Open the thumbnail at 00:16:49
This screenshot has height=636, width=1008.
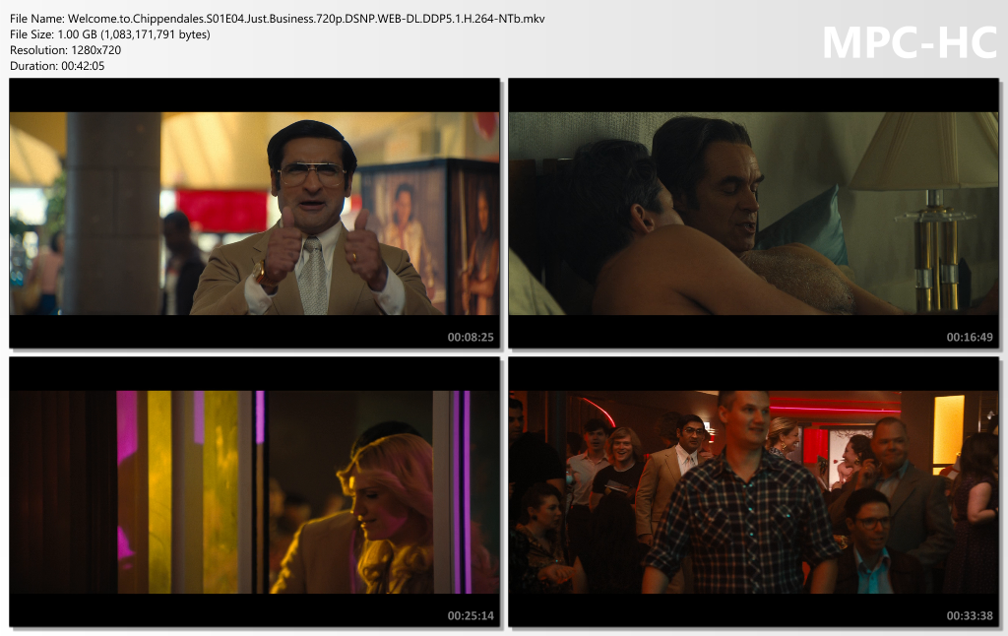(x=753, y=214)
